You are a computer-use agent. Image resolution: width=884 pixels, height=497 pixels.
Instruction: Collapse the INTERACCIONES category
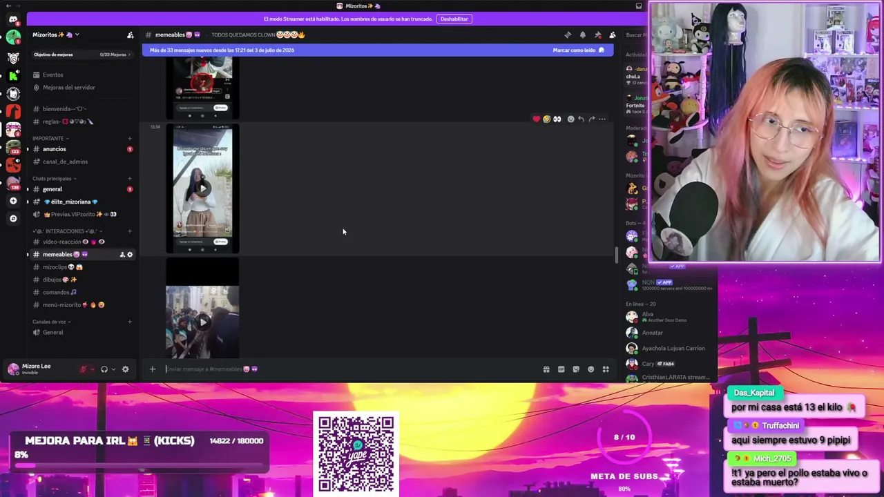click(66, 231)
